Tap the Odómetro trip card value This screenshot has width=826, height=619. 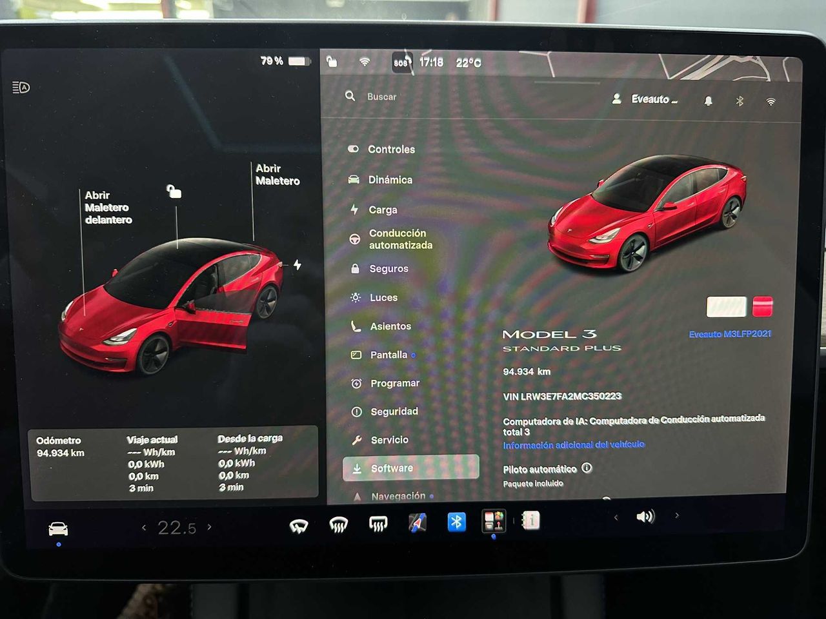coord(61,453)
